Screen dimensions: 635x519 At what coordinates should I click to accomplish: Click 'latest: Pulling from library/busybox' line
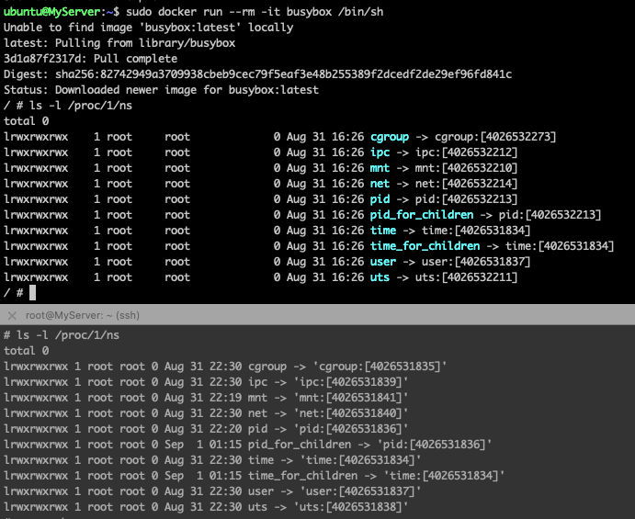pyautogui.click(x=119, y=43)
